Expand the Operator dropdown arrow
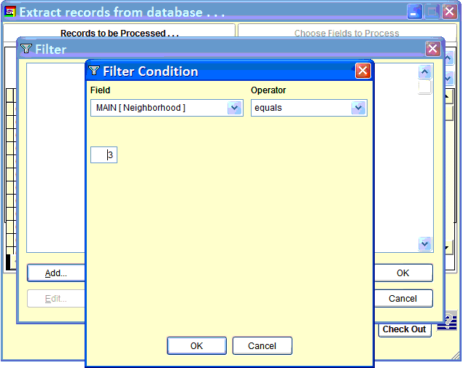Image resolution: width=463 pixels, height=368 pixels. [x=358, y=108]
